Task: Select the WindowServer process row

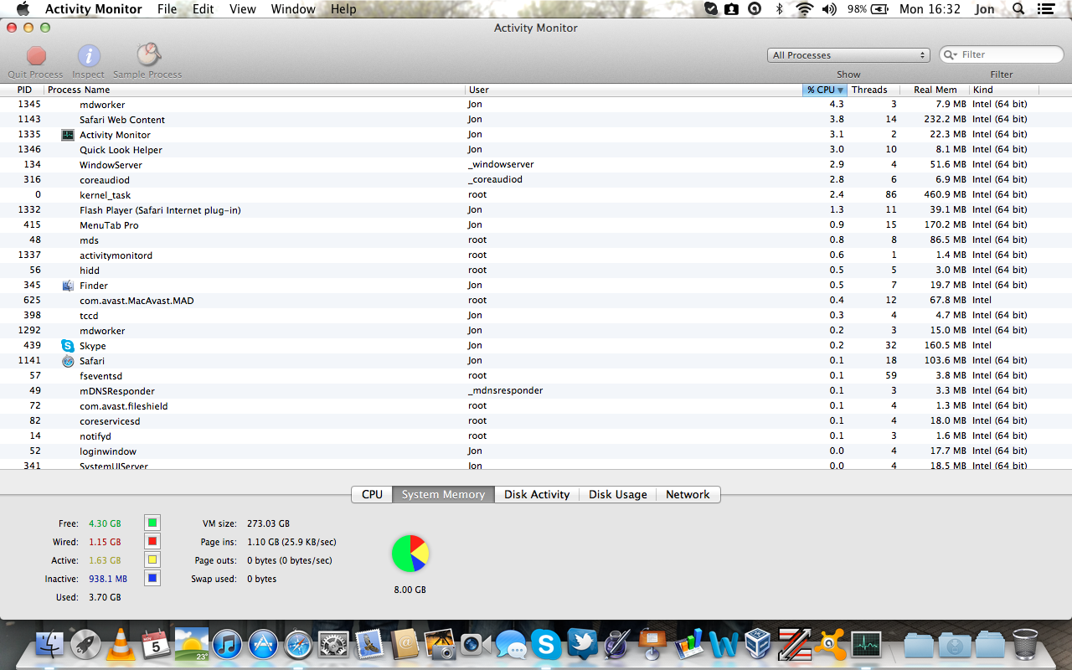Action: [536, 165]
